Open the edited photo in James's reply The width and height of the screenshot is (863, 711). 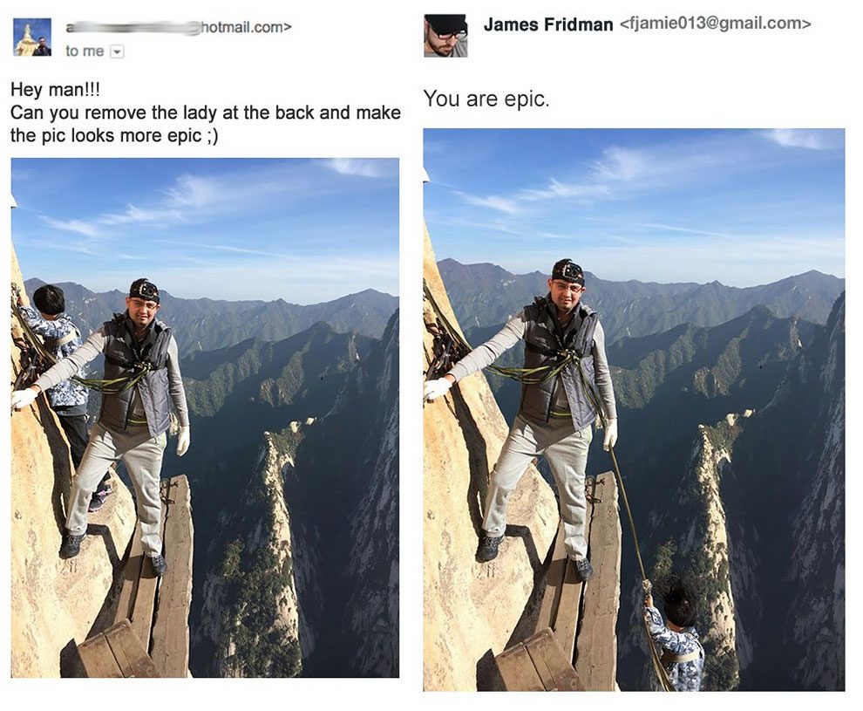point(634,410)
